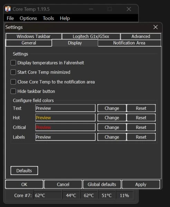170x207 pixels.
Task: Switch to the Notification Area tab
Action: 129,43
